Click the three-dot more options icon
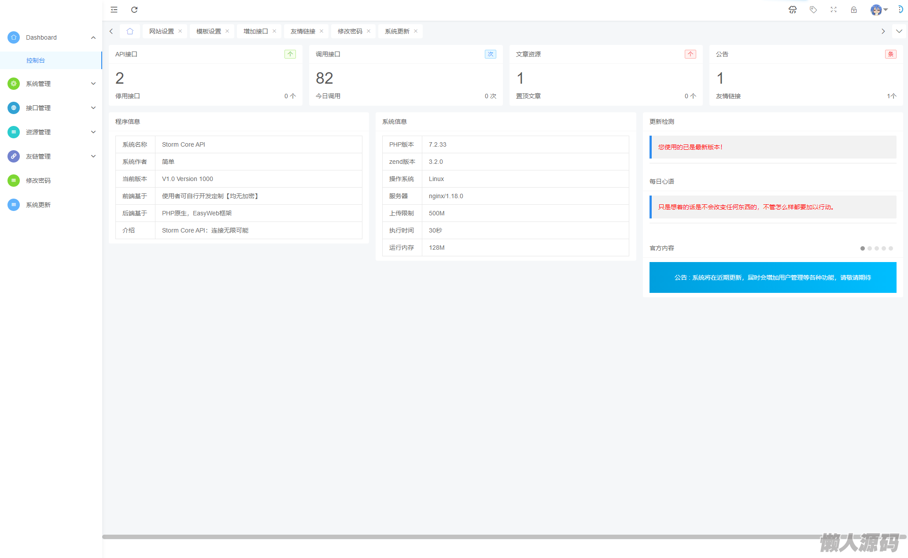908x558 pixels. 901,10
